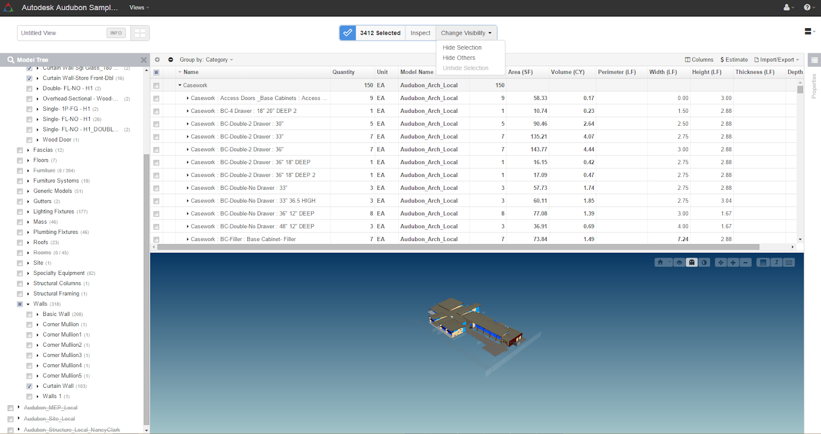Click the Autodesk logo icon
This screenshot has width=821, height=434.
click(x=8, y=8)
